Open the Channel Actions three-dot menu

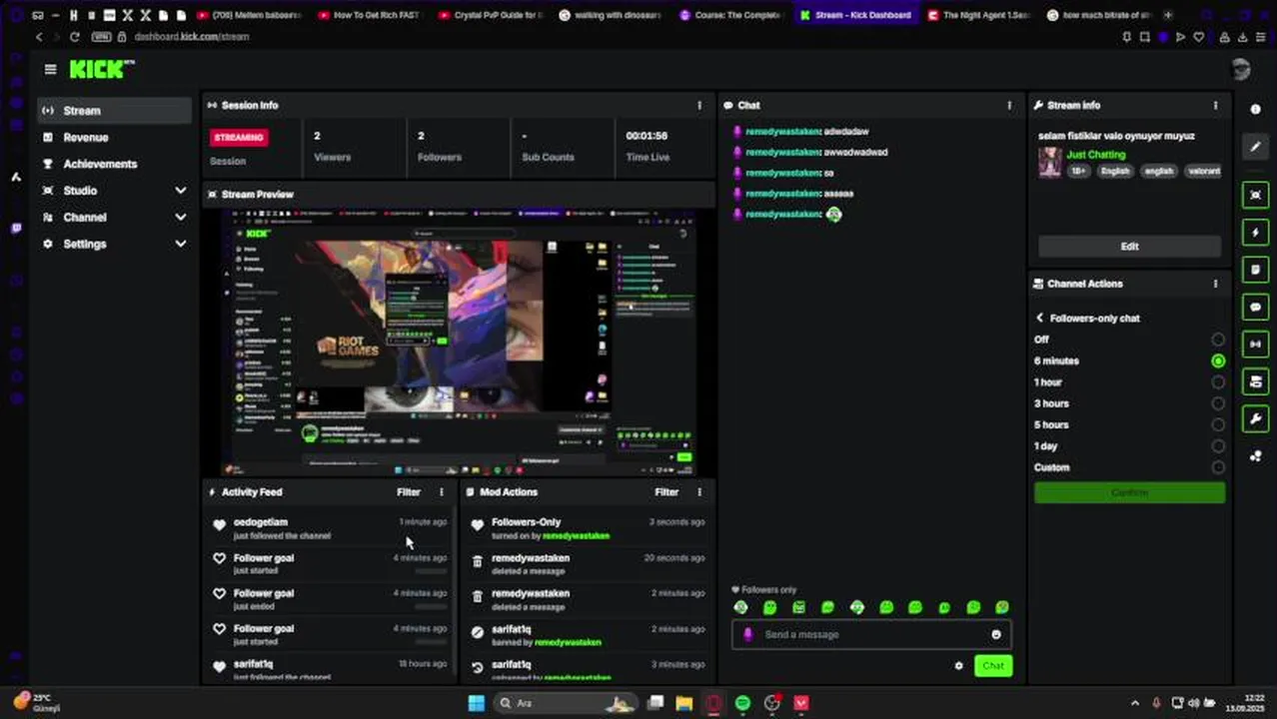(x=1215, y=284)
